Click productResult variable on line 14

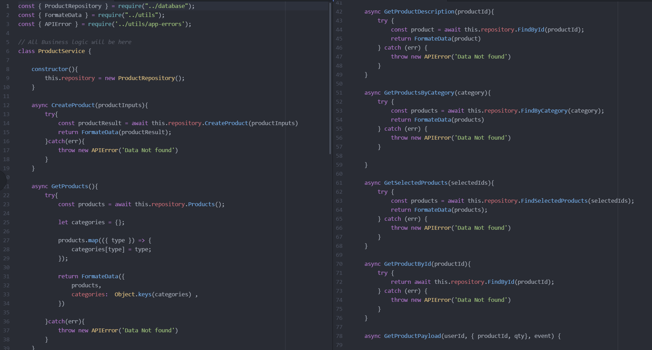tap(100, 123)
